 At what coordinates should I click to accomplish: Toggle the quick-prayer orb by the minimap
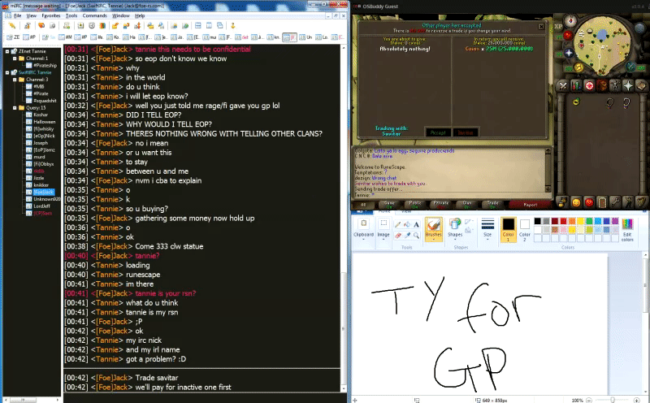pyautogui.click(x=569, y=53)
